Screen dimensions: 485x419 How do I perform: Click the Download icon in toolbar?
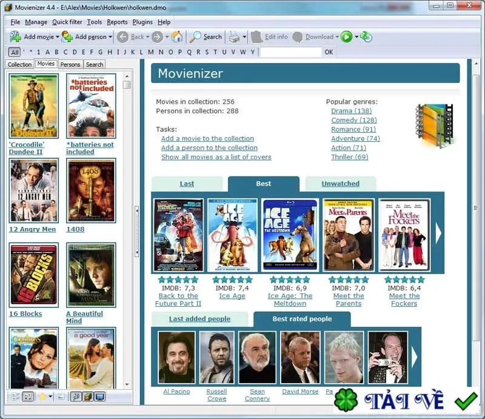click(x=297, y=37)
